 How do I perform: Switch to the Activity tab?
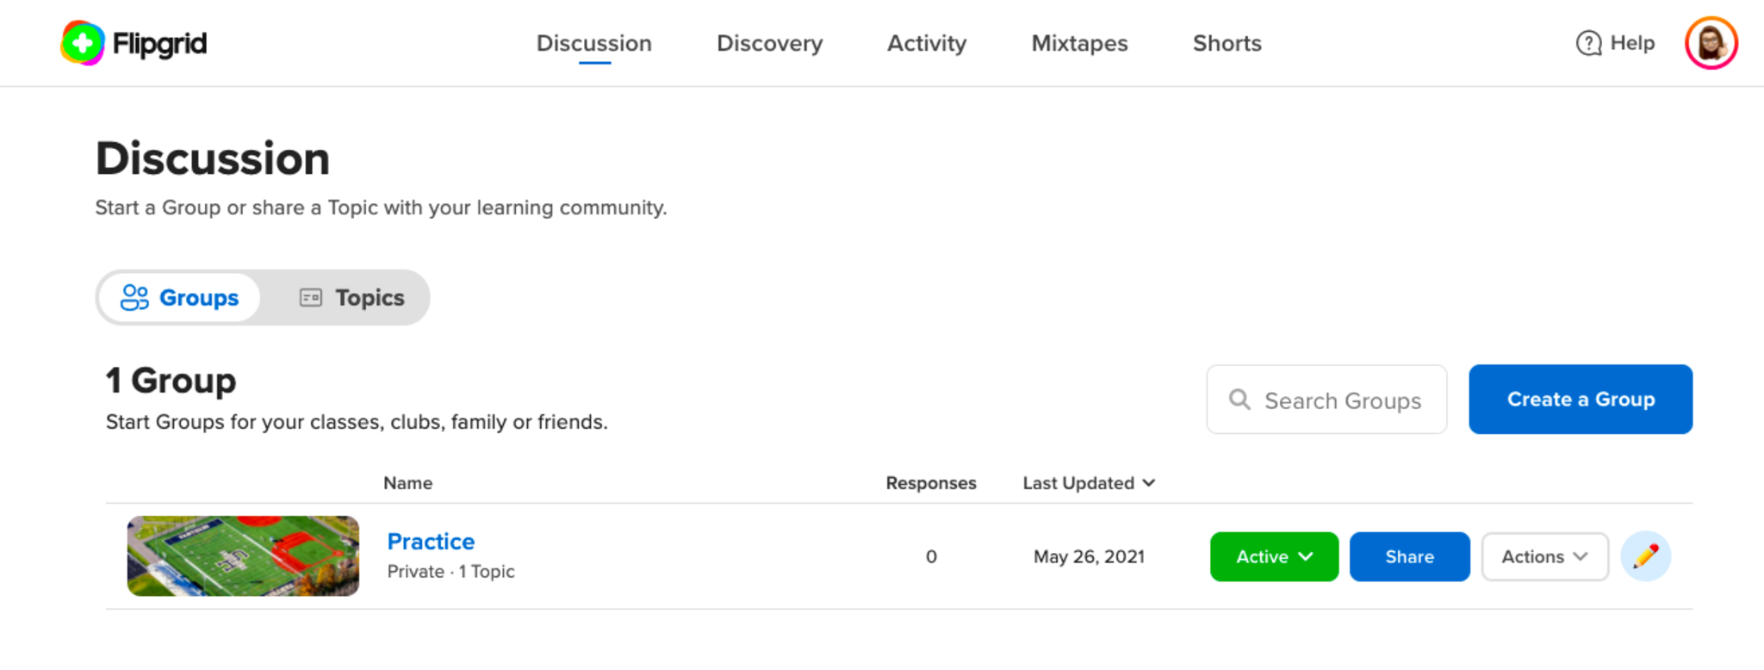[x=927, y=43]
